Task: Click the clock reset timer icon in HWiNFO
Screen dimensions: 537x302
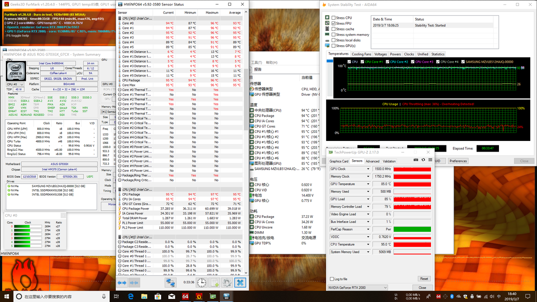Action: click(202, 283)
